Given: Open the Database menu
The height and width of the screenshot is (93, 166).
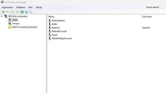Looking at the screenshot, I should (21, 7).
